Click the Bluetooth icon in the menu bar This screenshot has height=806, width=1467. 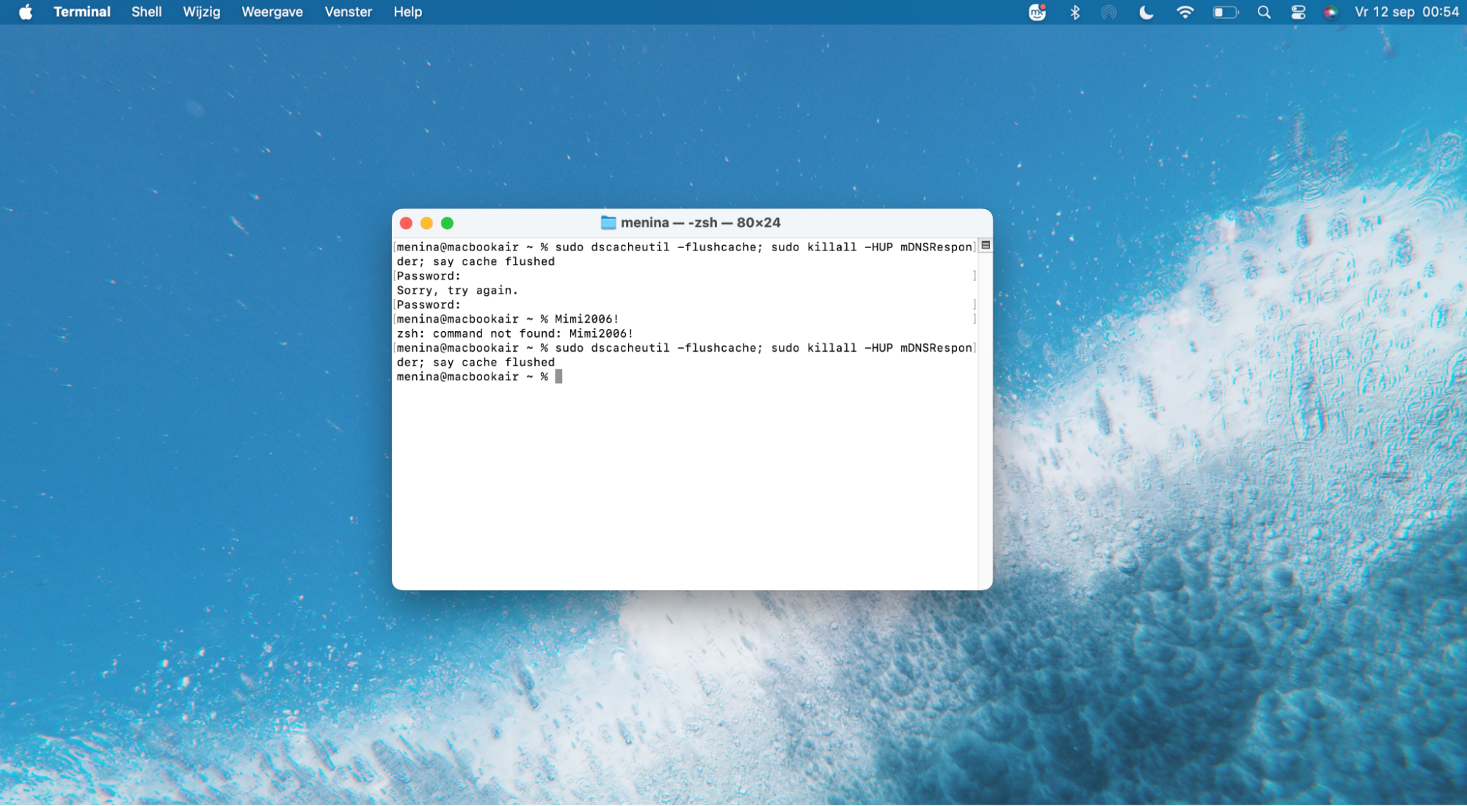1075,12
